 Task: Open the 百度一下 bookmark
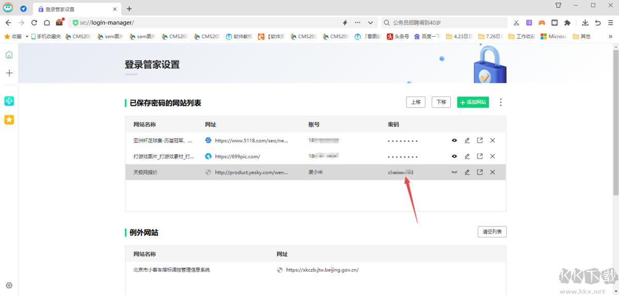(427, 37)
